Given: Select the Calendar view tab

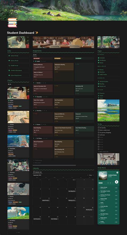Looking at the screenshot, I should (x=38, y=172).
